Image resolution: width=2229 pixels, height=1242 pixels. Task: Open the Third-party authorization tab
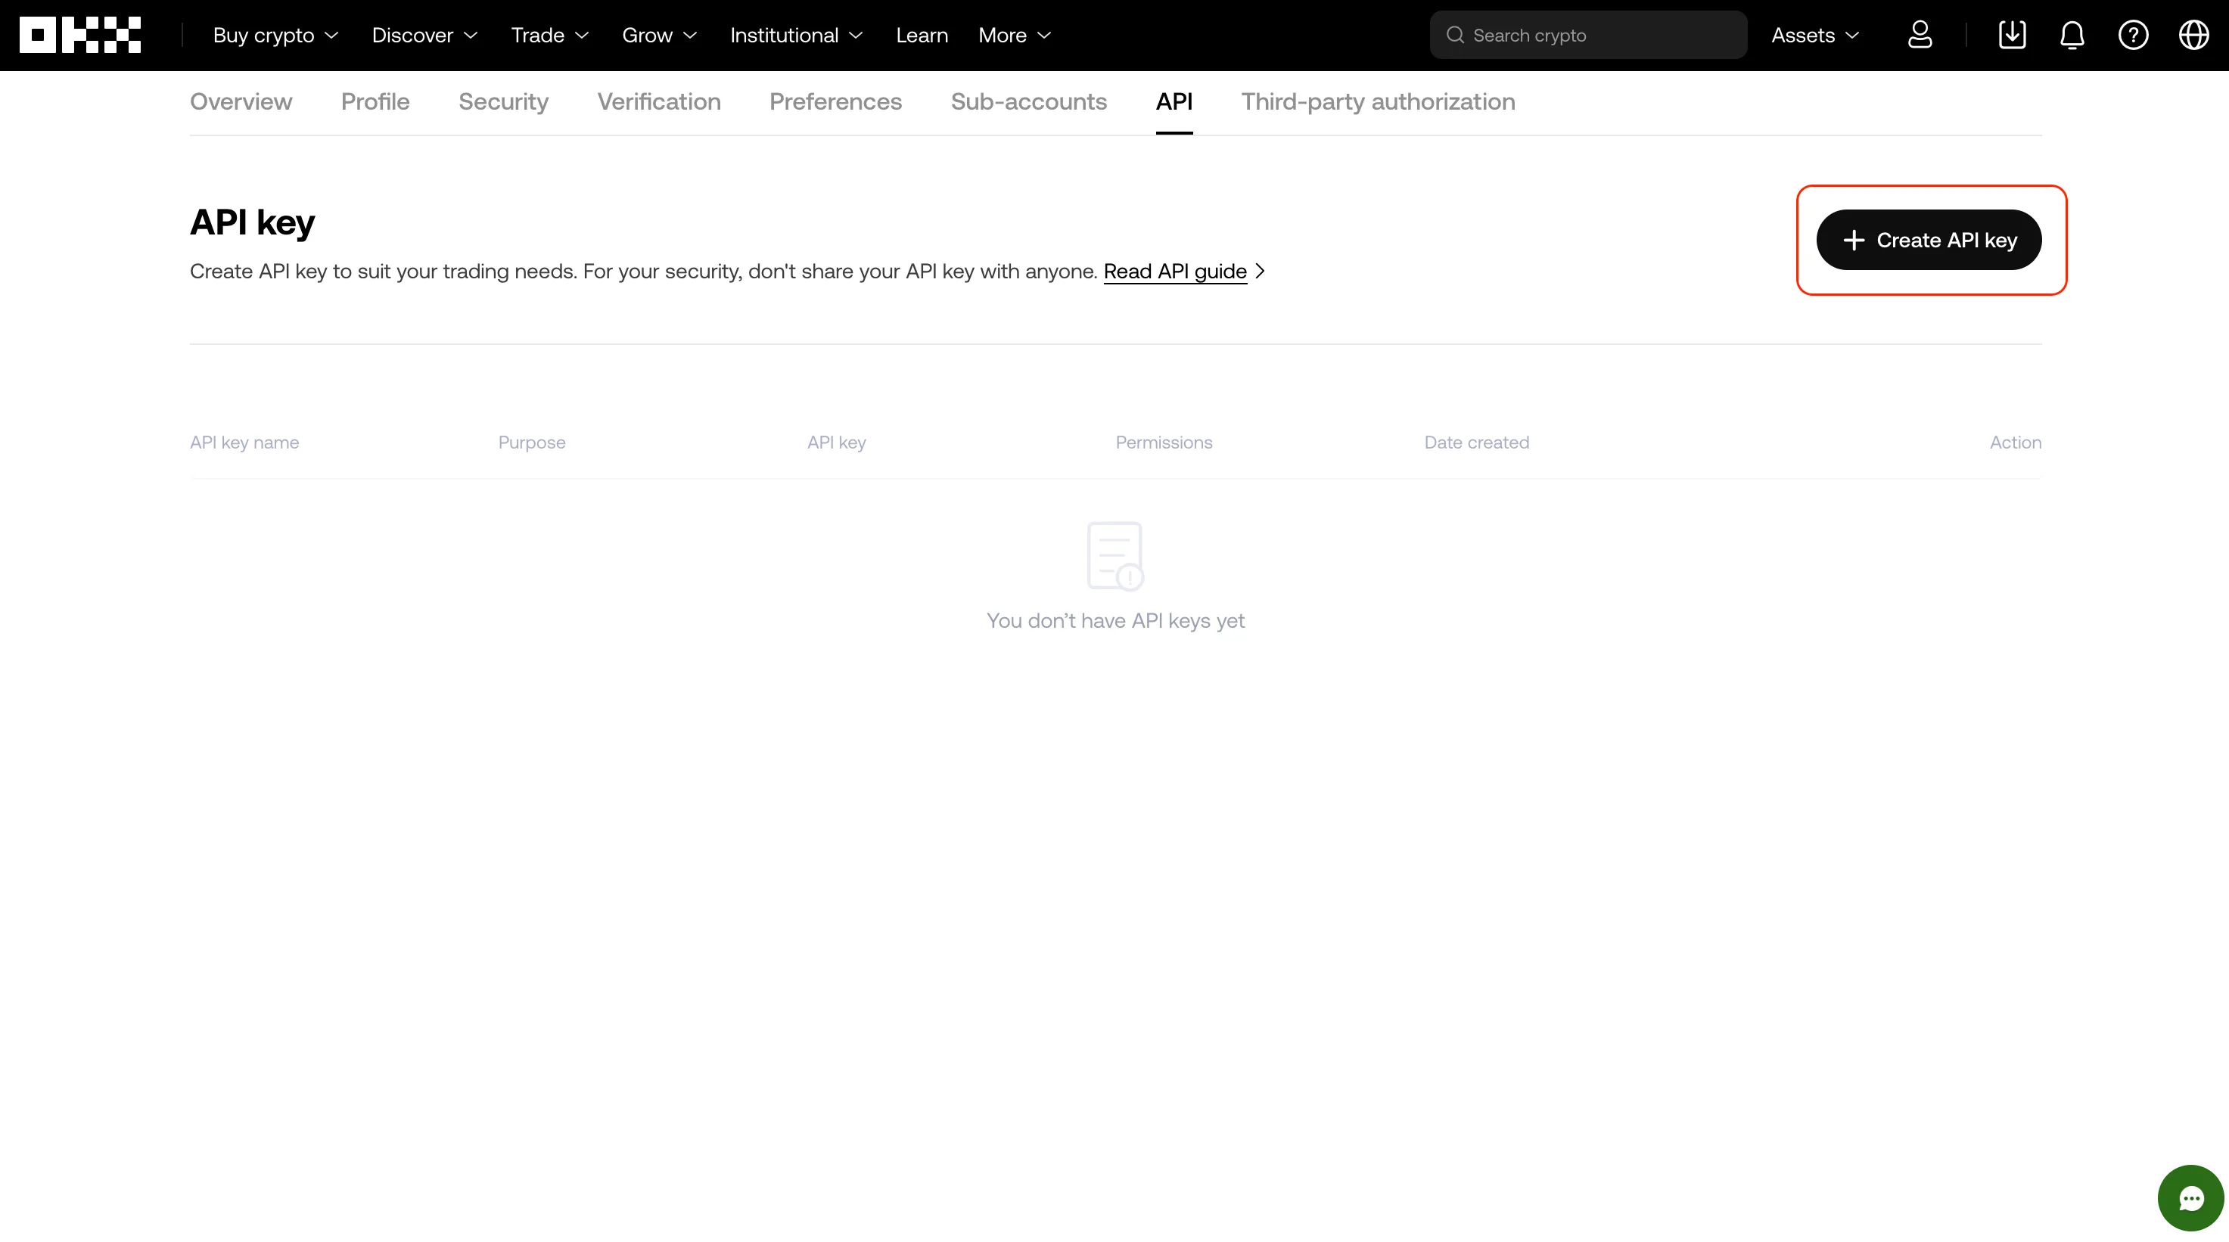click(x=1378, y=102)
